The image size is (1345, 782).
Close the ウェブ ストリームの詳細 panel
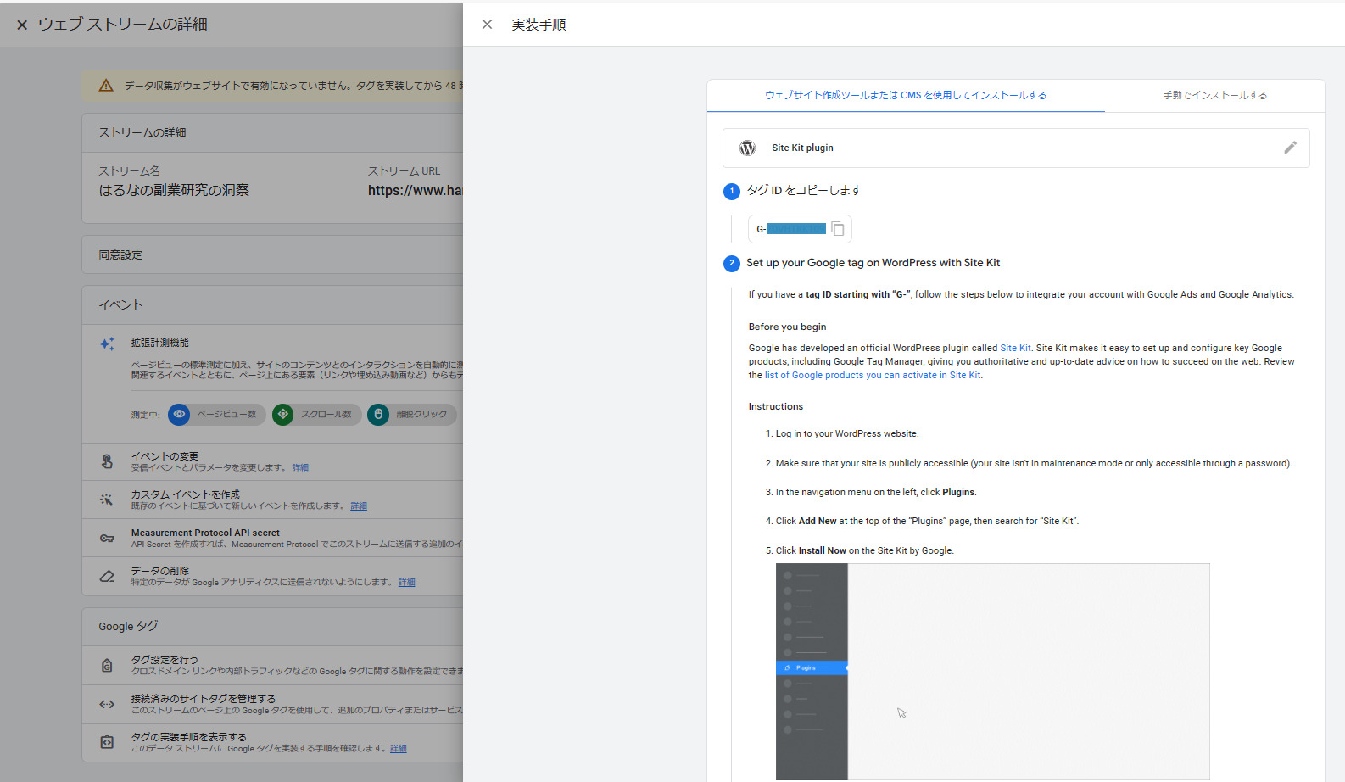[x=22, y=25]
